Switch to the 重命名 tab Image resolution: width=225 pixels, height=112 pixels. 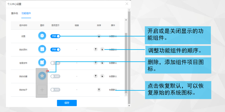point(15,13)
